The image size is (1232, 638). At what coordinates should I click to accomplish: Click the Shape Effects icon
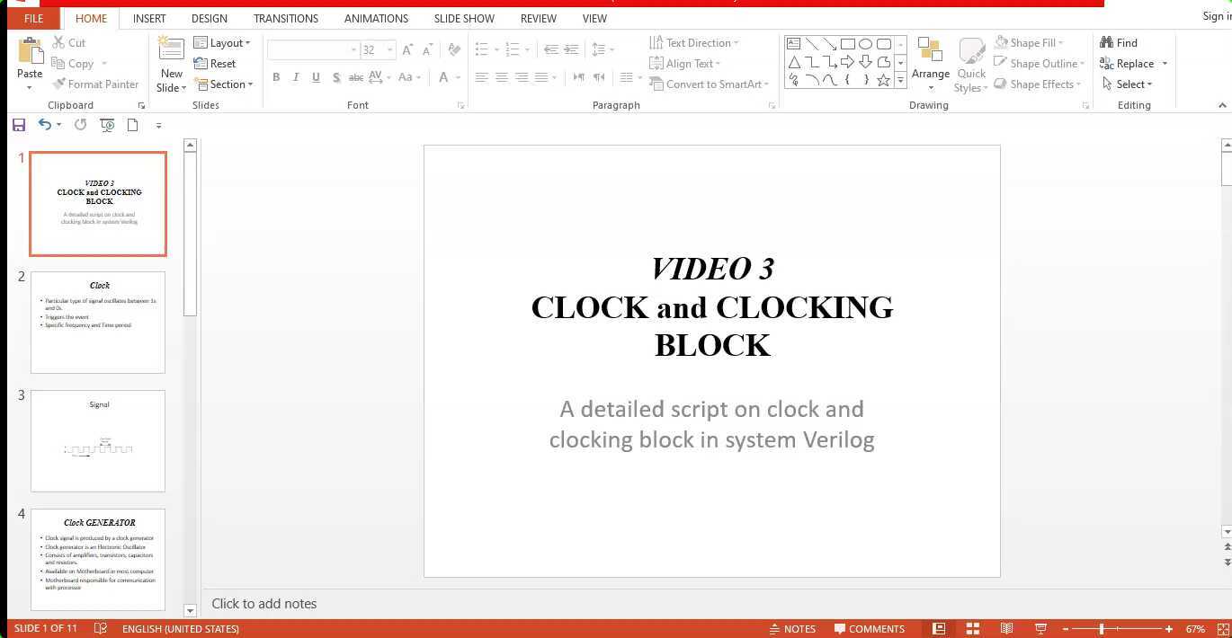pos(1039,84)
